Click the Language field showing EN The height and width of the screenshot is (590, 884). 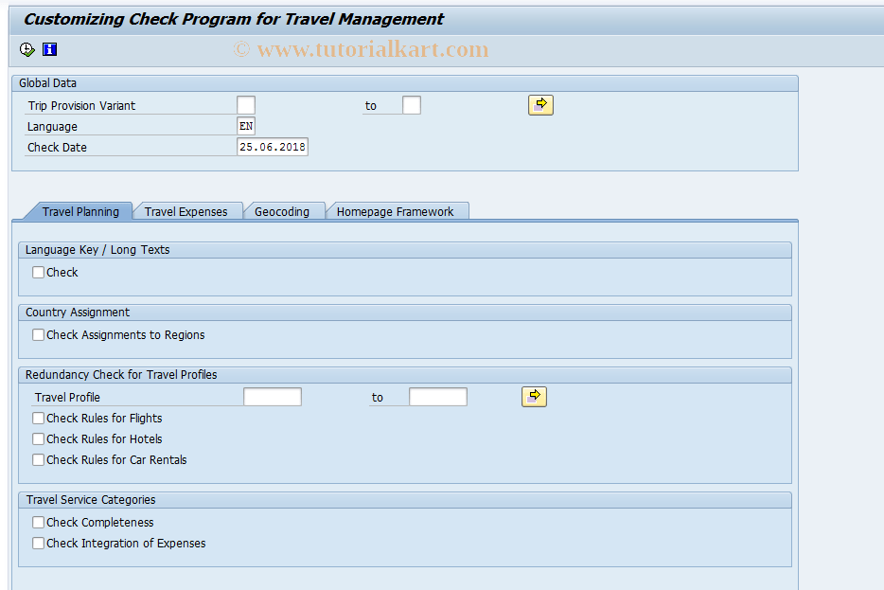click(245, 125)
